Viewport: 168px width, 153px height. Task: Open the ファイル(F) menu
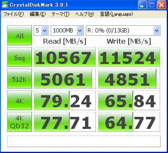(13, 14)
